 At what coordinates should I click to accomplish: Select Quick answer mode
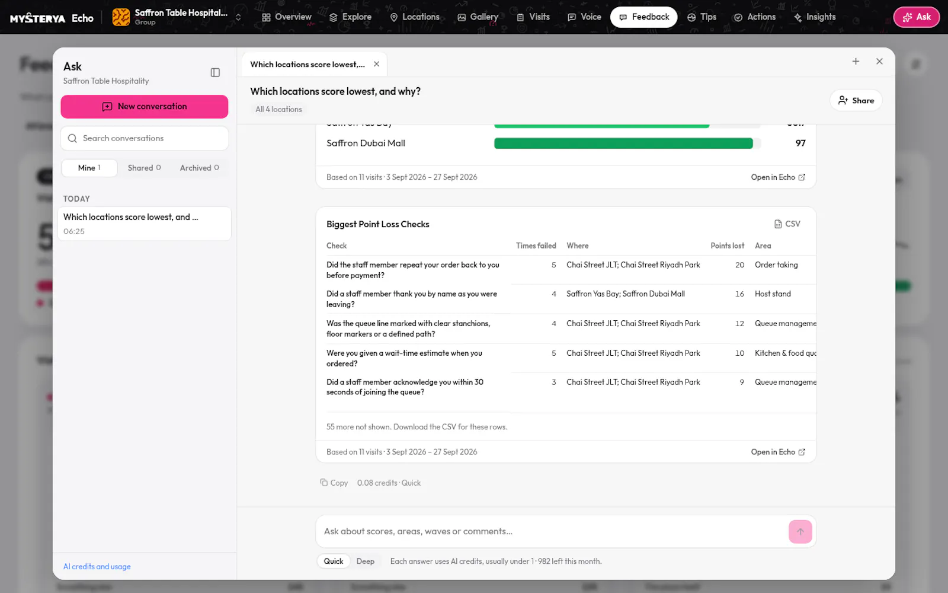pyautogui.click(x=333, y=561)
